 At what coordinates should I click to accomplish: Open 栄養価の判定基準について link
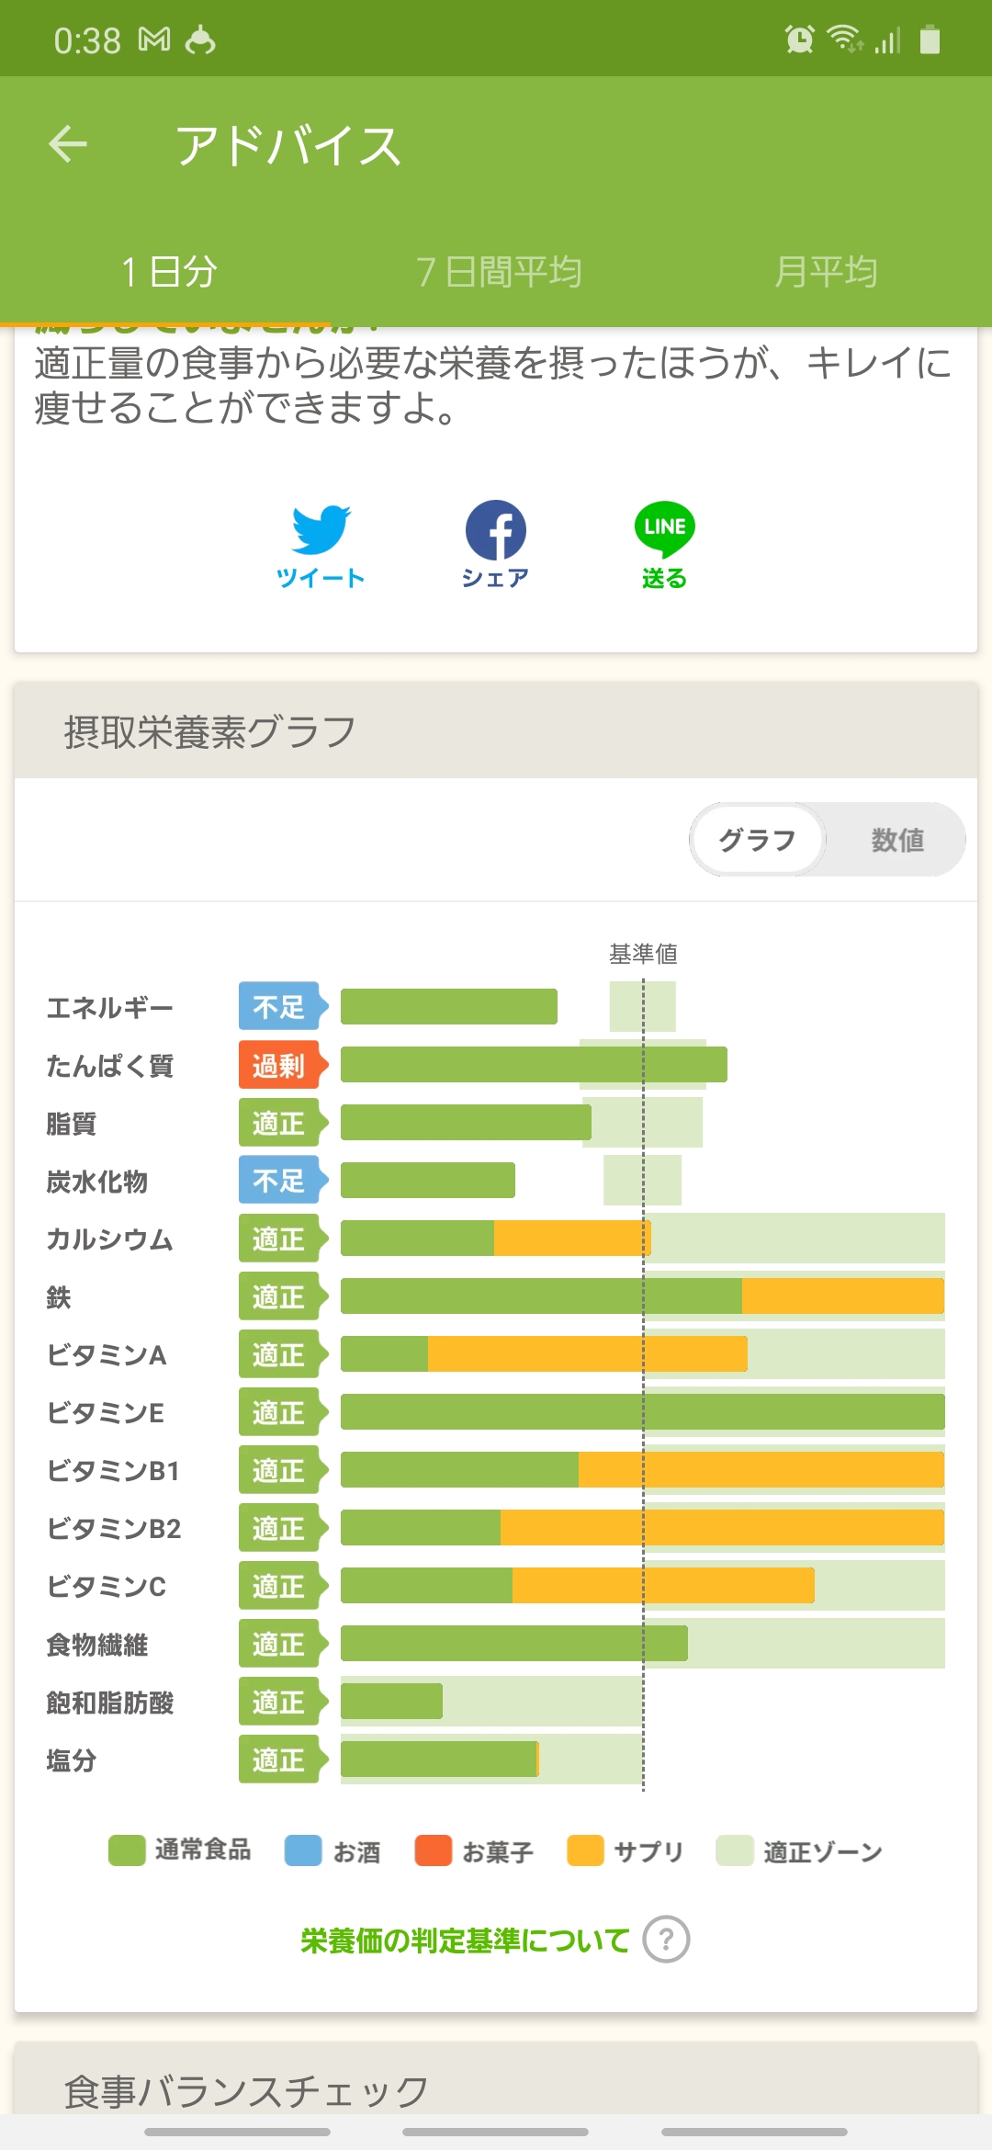pyautogui.click(x=465, y=1941)
